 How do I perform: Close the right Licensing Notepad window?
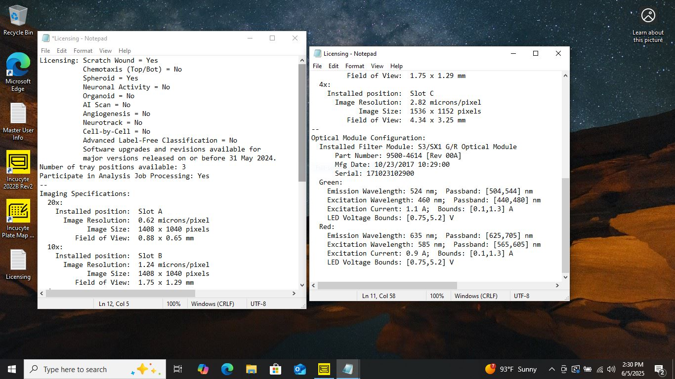[558, 53]
